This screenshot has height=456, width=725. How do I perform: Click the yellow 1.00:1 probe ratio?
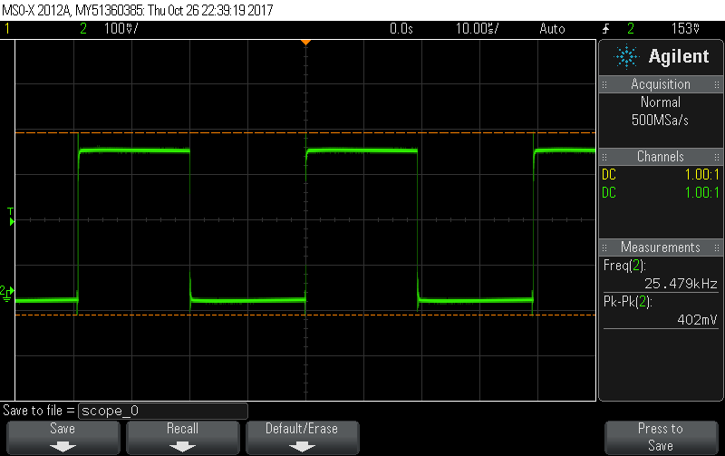click(x=701, y=175)
